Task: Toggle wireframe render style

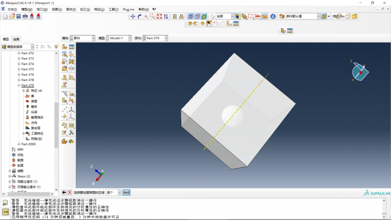Action: [191, 16]
